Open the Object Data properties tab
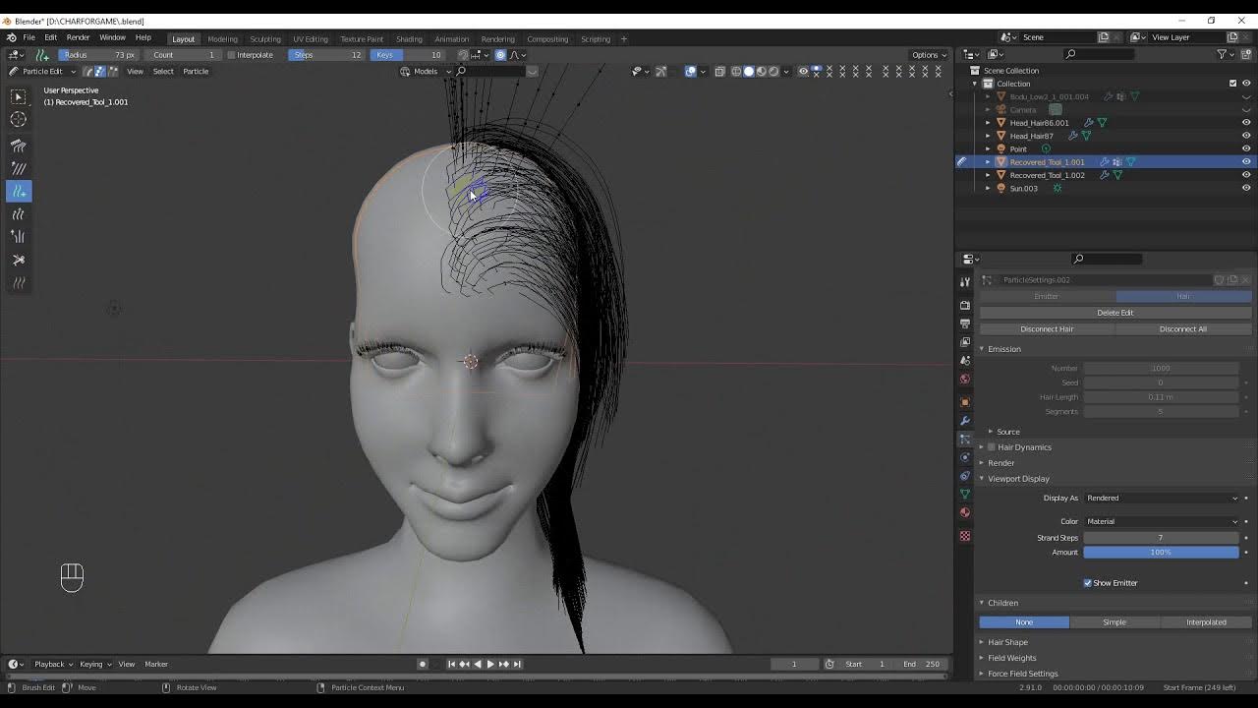 tap(965, 495)
